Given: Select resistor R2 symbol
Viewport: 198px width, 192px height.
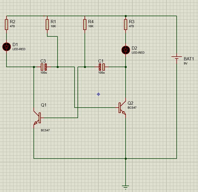Looking at the screenshot, I should tap(6, 25).
